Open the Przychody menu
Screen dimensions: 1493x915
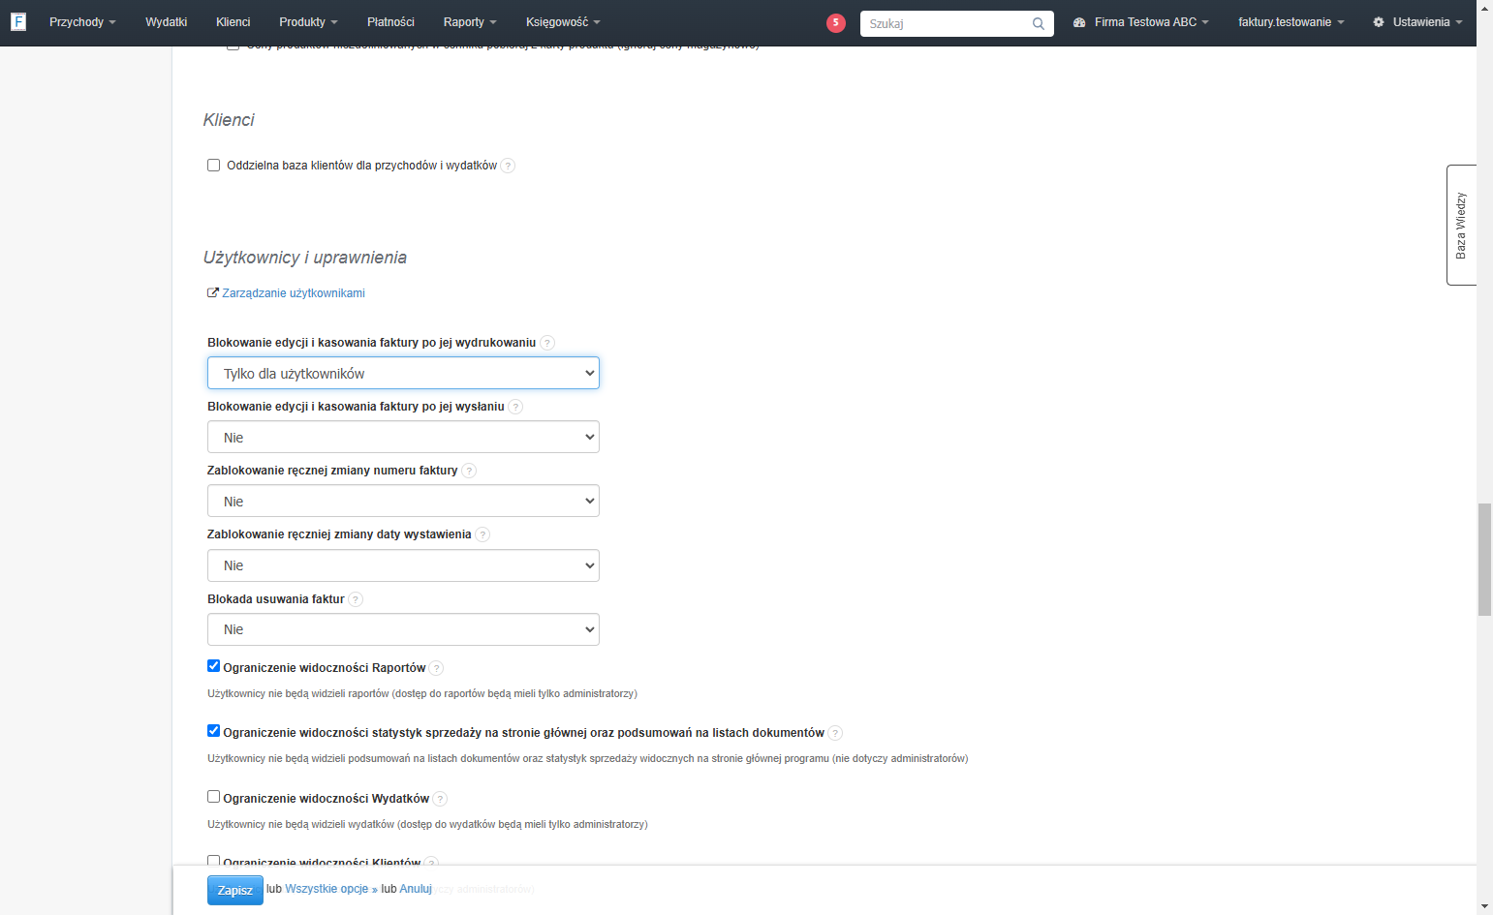tap(82, 22)
